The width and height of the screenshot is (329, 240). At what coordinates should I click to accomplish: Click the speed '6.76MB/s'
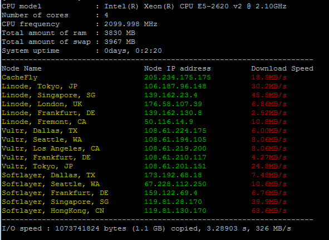[x=269, y=193]
